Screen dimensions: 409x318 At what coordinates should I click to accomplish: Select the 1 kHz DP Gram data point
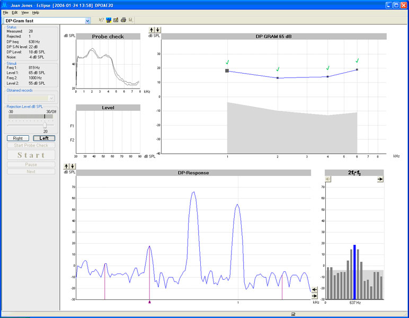[x=227, y=70]
